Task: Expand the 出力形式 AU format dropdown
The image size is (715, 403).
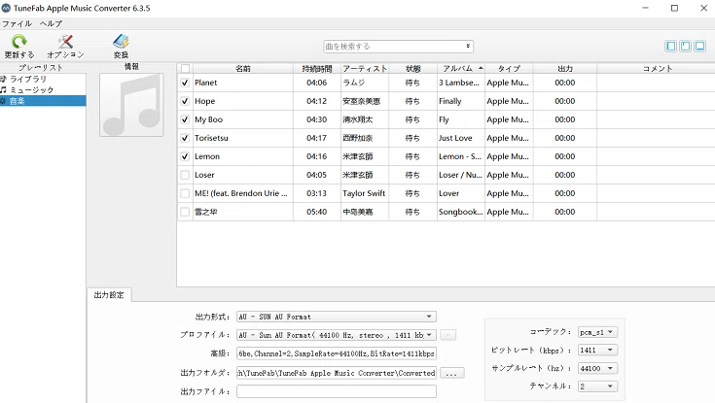Action: (x=429, y=317)
